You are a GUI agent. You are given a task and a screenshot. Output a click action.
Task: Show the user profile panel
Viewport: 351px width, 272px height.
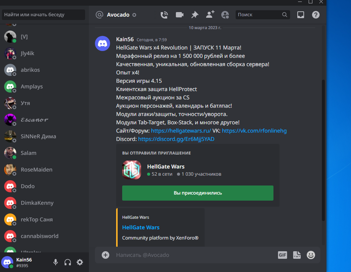225,15
